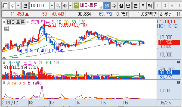Click the 1,037백만 trading value

pyautogui.click(x=148, y=14)
